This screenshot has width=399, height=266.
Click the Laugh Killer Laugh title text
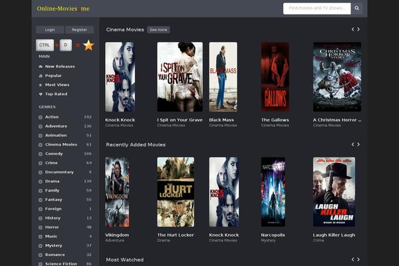coord(334,235)
